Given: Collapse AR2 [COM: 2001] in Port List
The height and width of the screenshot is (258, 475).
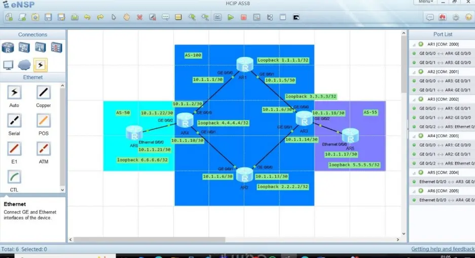Looking at the screenshot, I should [x=414, y=72].
